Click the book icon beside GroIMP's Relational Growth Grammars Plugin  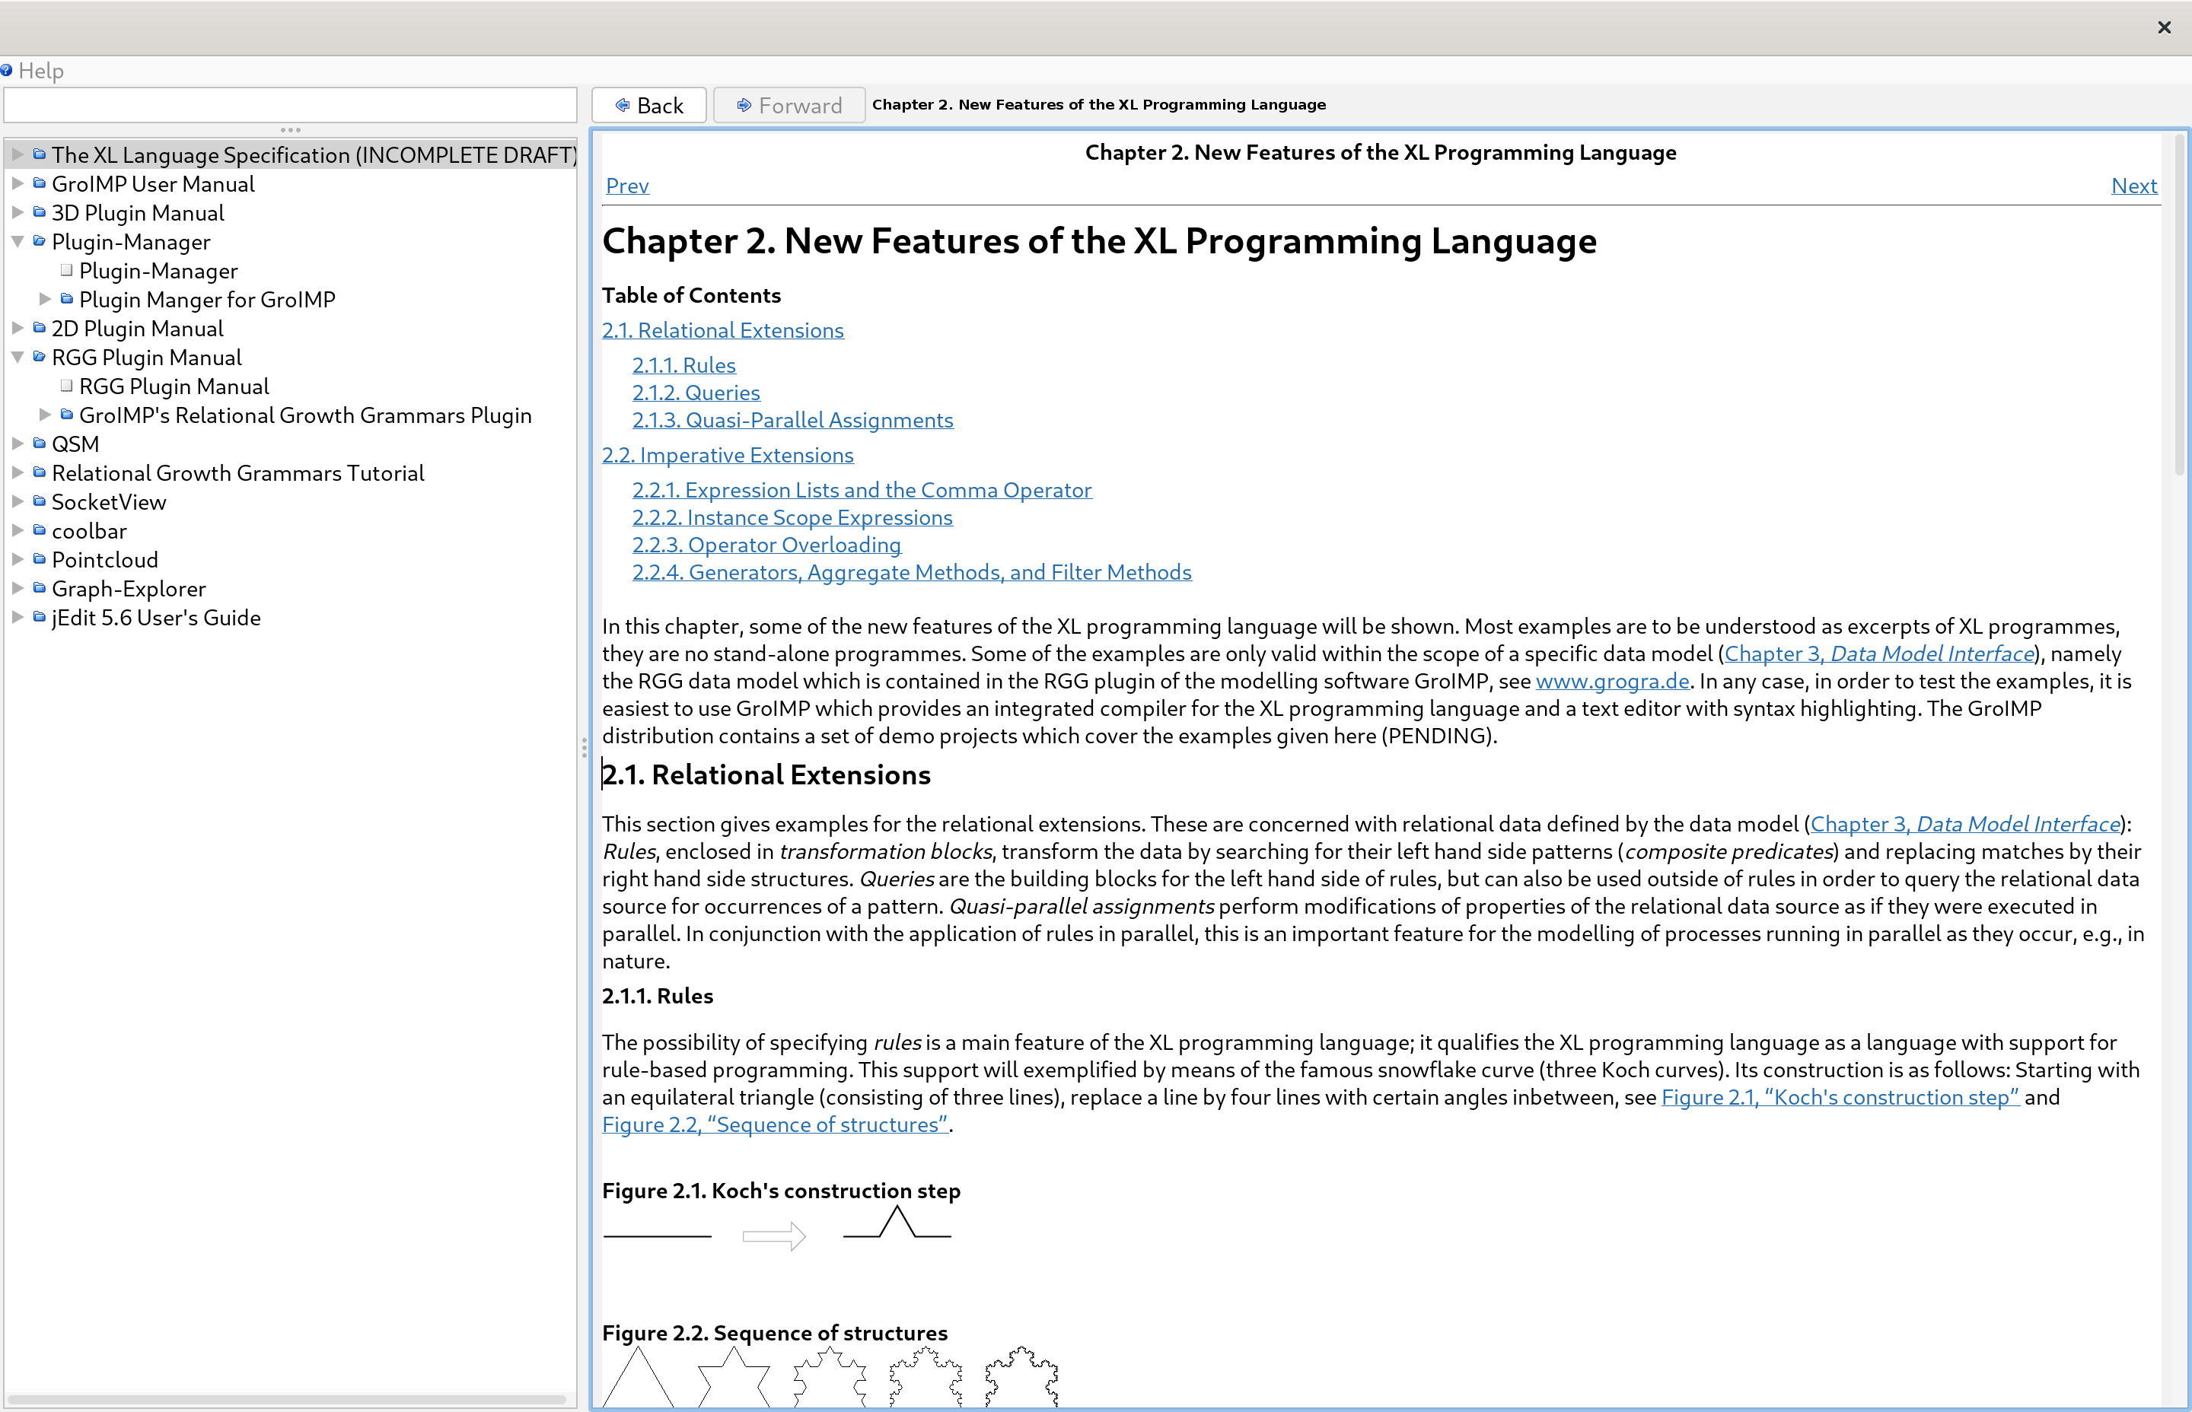(66, 415)
